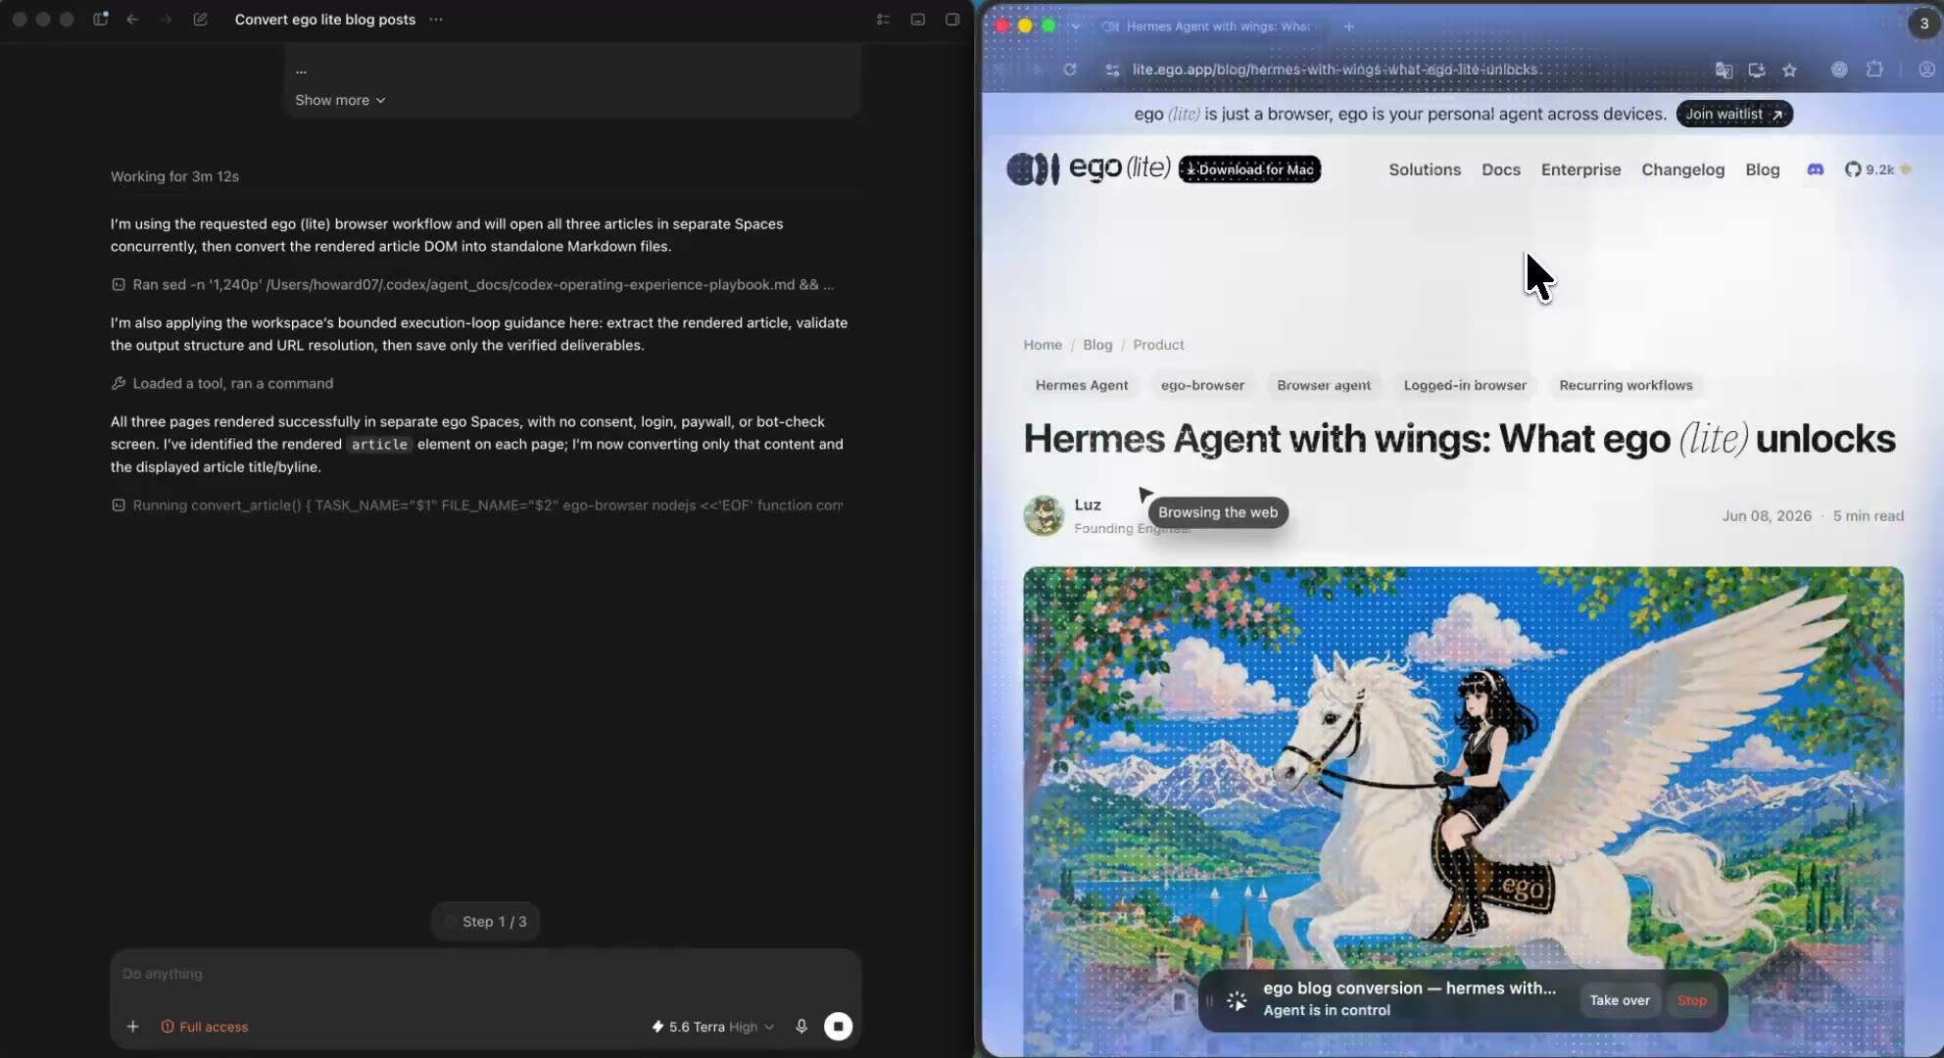Click the 'Working for 3m 12s' status text
The width and height of the screenshot is (1944, 1058).
174,176
